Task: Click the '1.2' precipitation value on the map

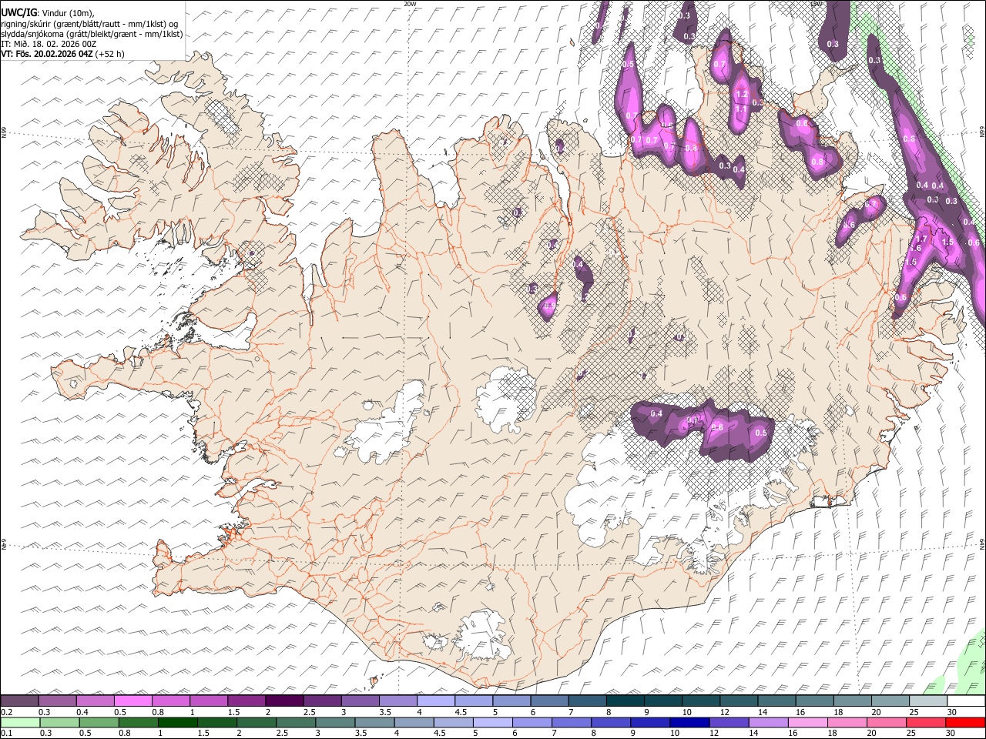Action: tap(742, 95)
